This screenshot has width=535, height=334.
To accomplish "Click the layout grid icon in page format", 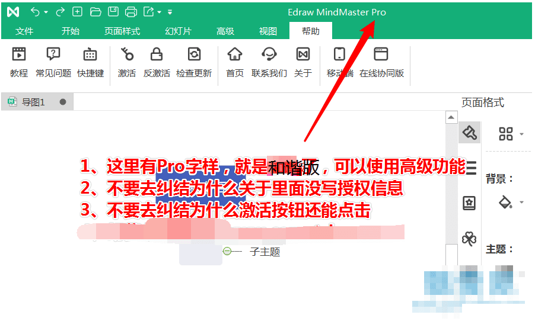I will pyautogui.click(x=506, y=134).
